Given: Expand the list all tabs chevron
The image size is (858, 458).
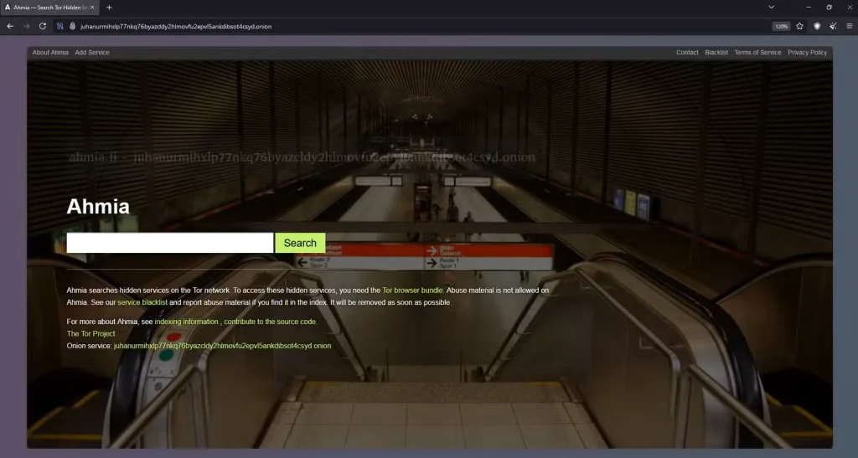Looking at the screenshot, I should click(x=771, y=8).
